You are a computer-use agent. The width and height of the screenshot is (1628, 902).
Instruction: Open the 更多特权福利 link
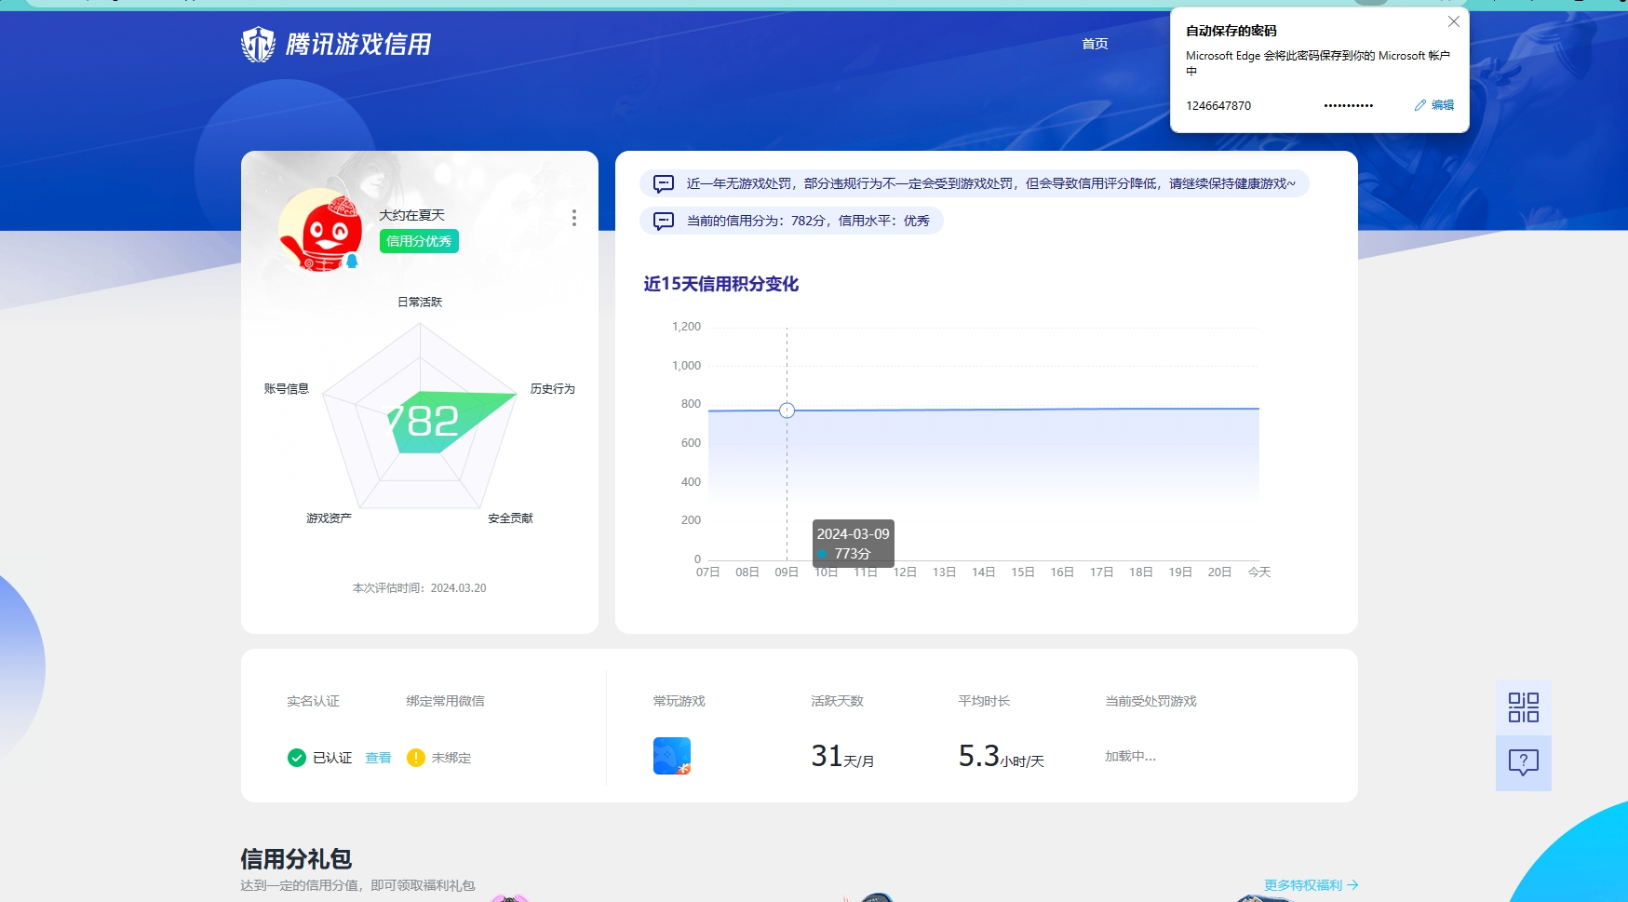pos(1312,885)
